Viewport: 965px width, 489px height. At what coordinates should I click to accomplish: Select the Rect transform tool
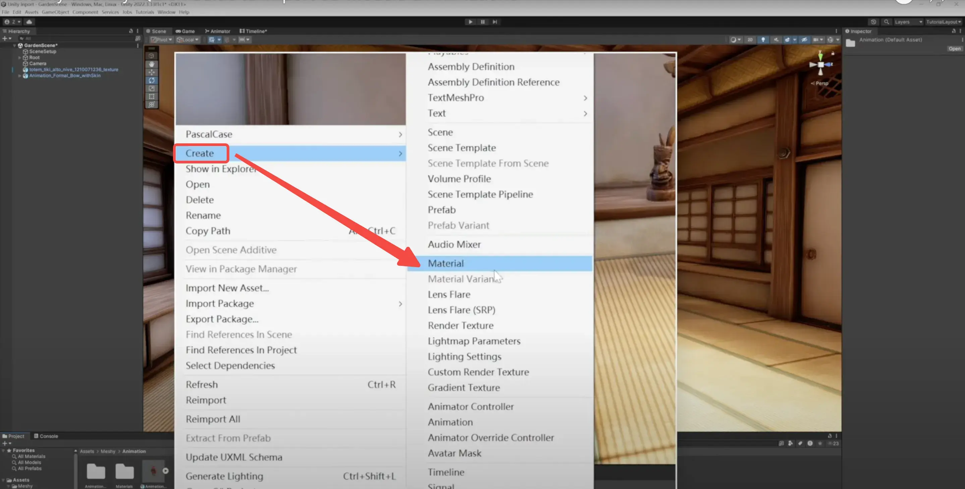[x=151, y=96]
